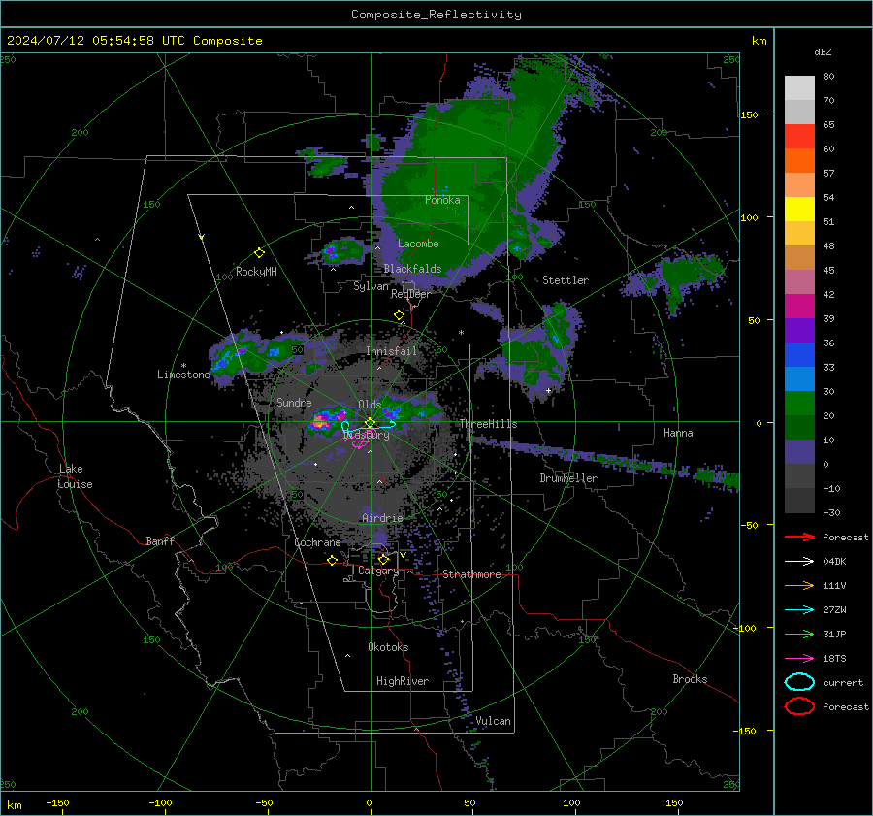
Task: Select the yellow diamond marker above Calgary
Action: click(383, 559)
